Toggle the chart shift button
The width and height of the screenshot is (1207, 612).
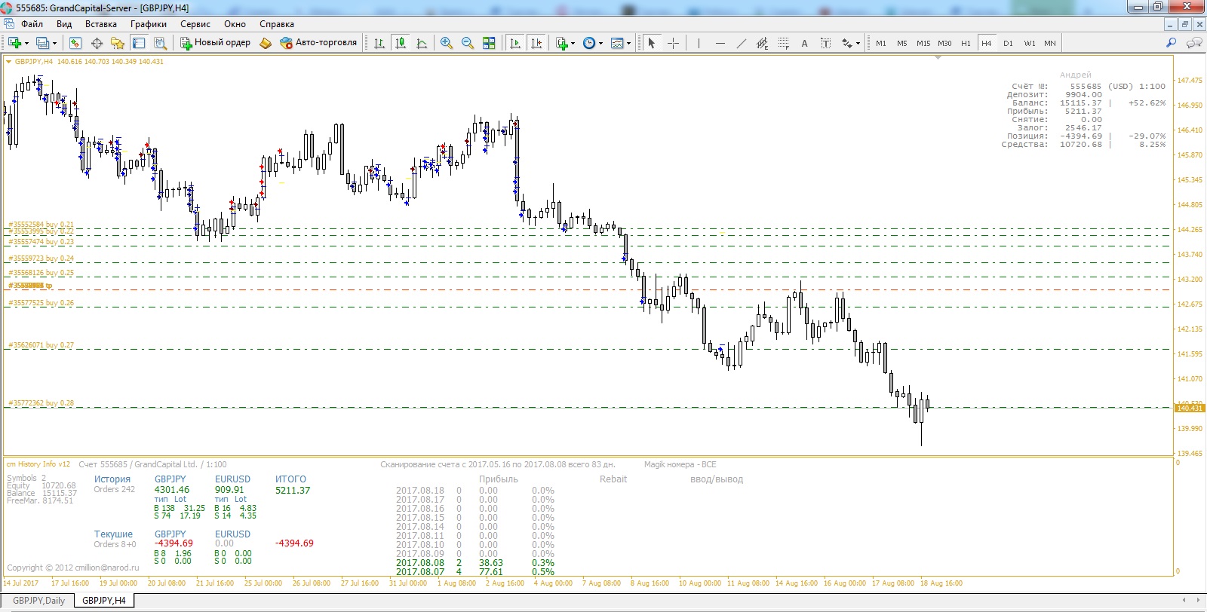tap(536, 43)
